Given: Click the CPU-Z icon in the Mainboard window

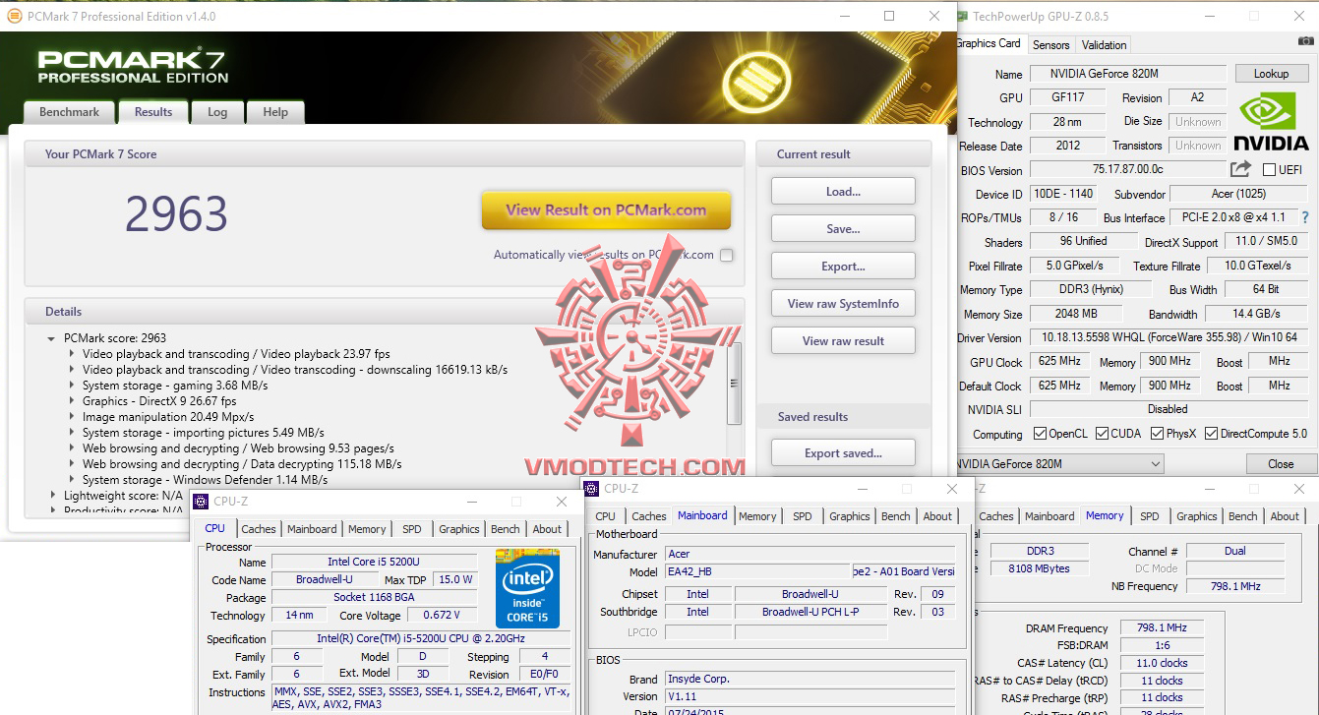Looking at the screenshot, I should click(x=592, y=489).
